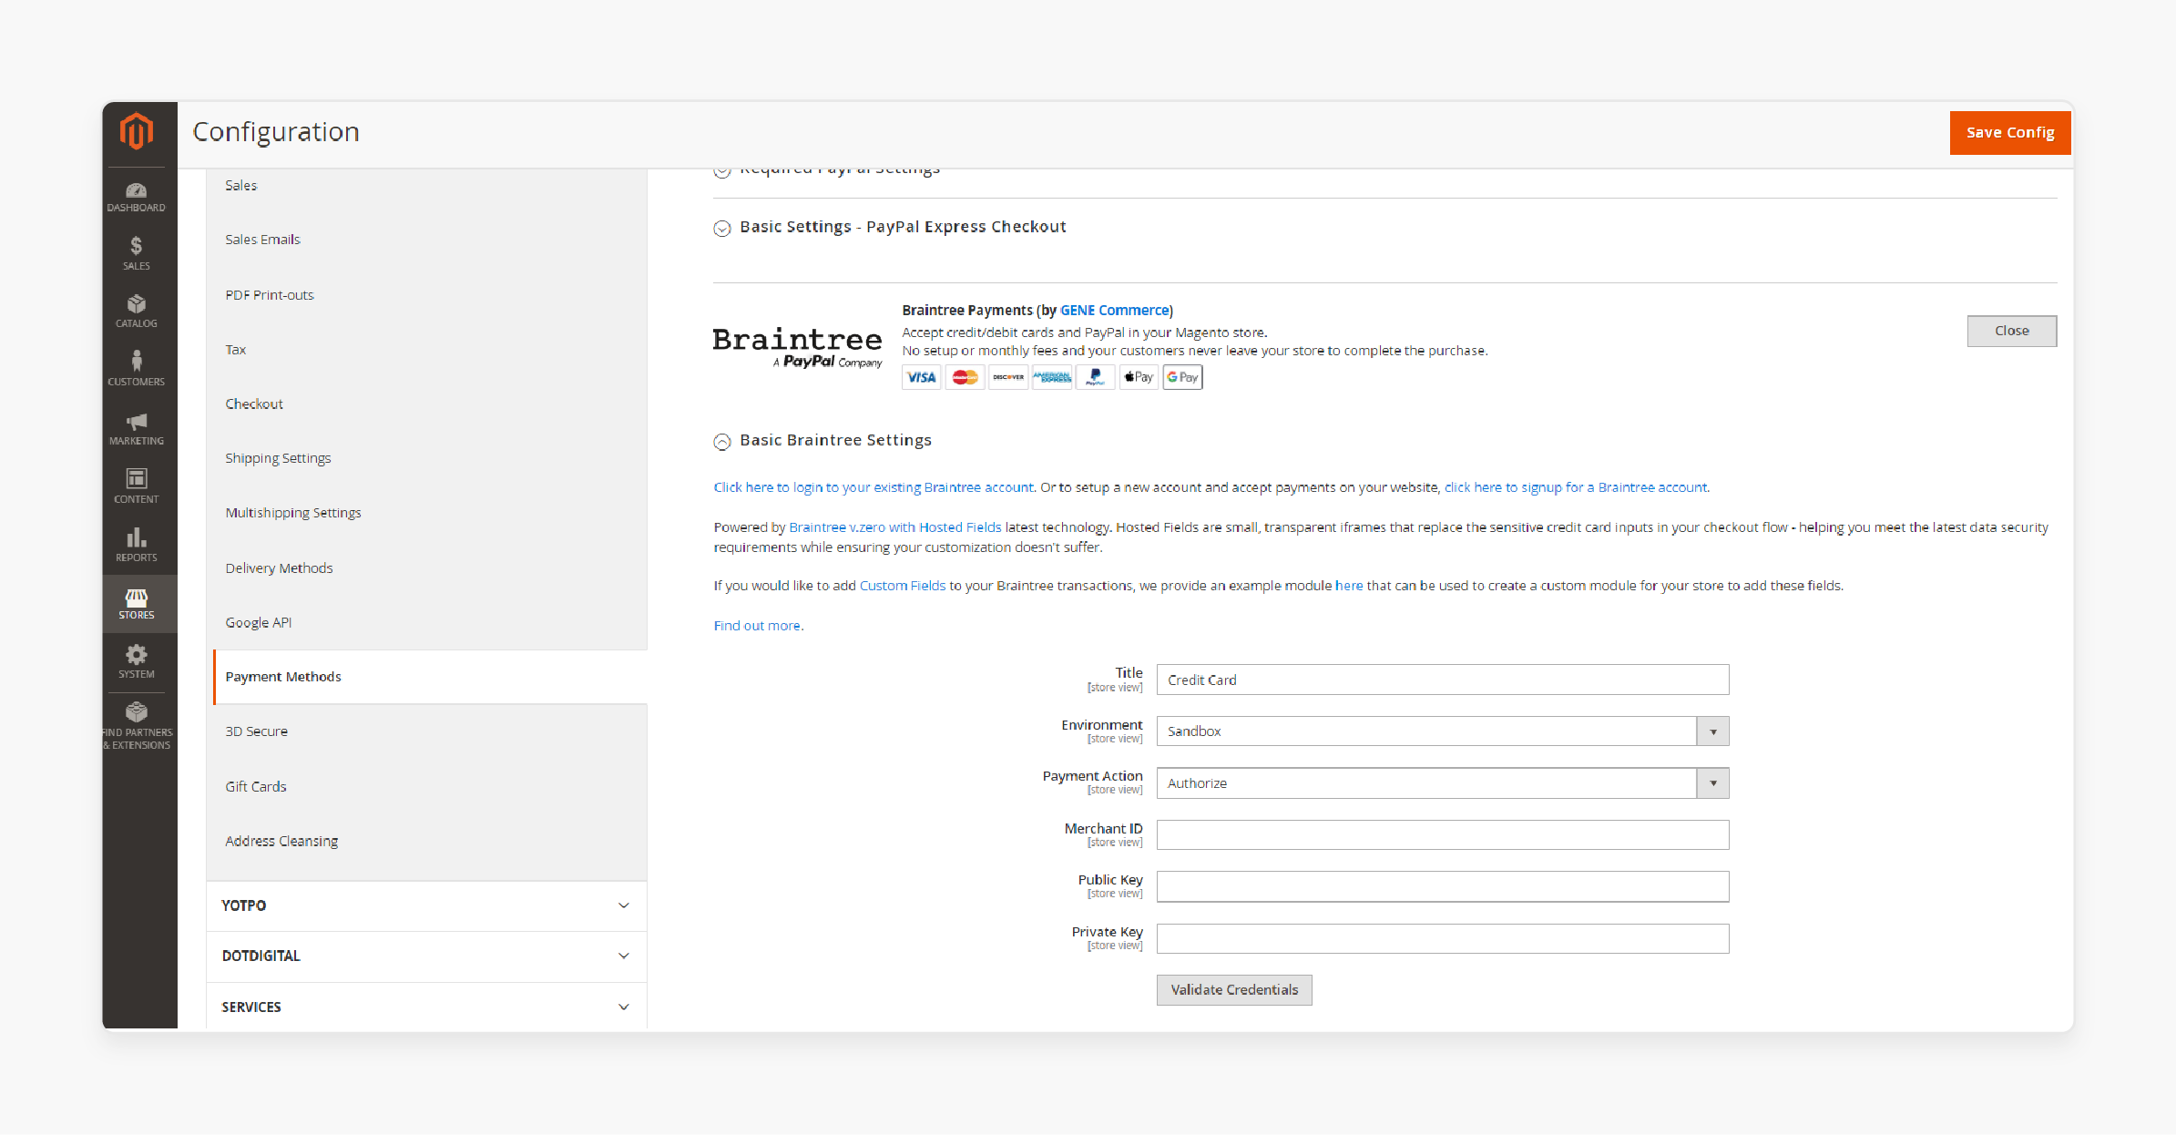Open Find Partners & Extensions
This screenshot has height=1135, width=2176.
(x=137, y=726)
